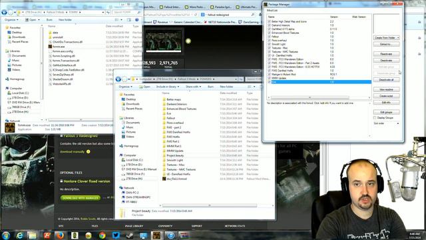Uncheck Better High Detail Map and Icons mod
The image size is (426, 240).
coord(269,21)
